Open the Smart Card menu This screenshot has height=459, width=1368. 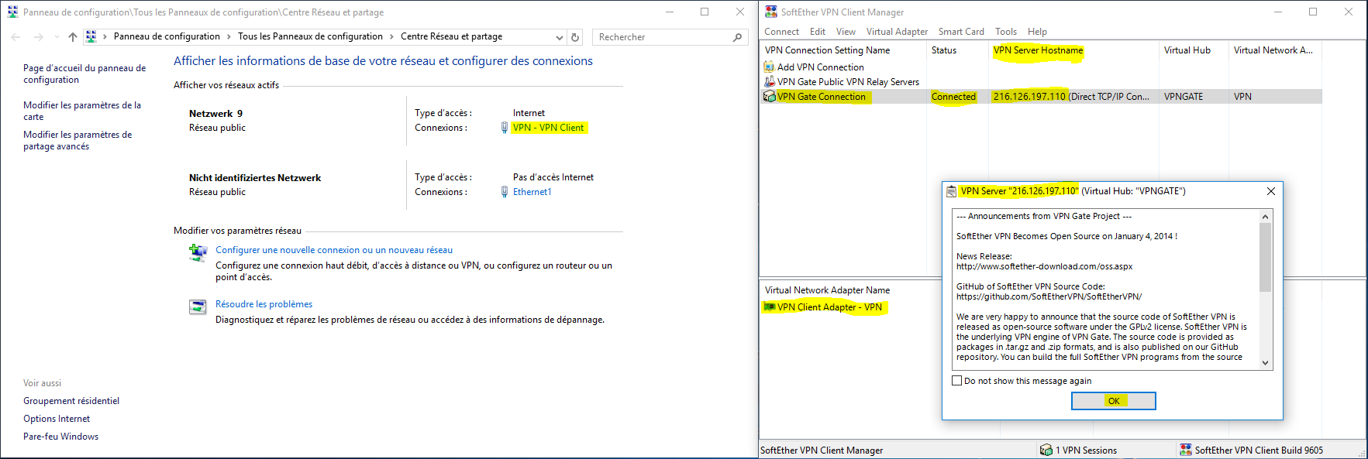coord(961,32)
